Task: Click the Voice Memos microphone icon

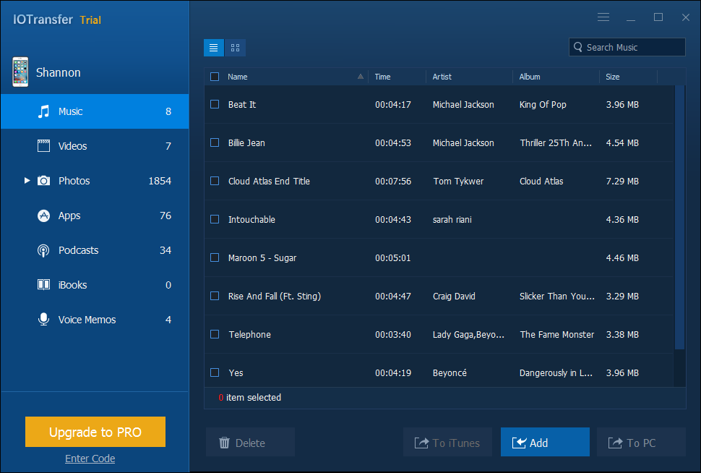Action: coord(44,320)
